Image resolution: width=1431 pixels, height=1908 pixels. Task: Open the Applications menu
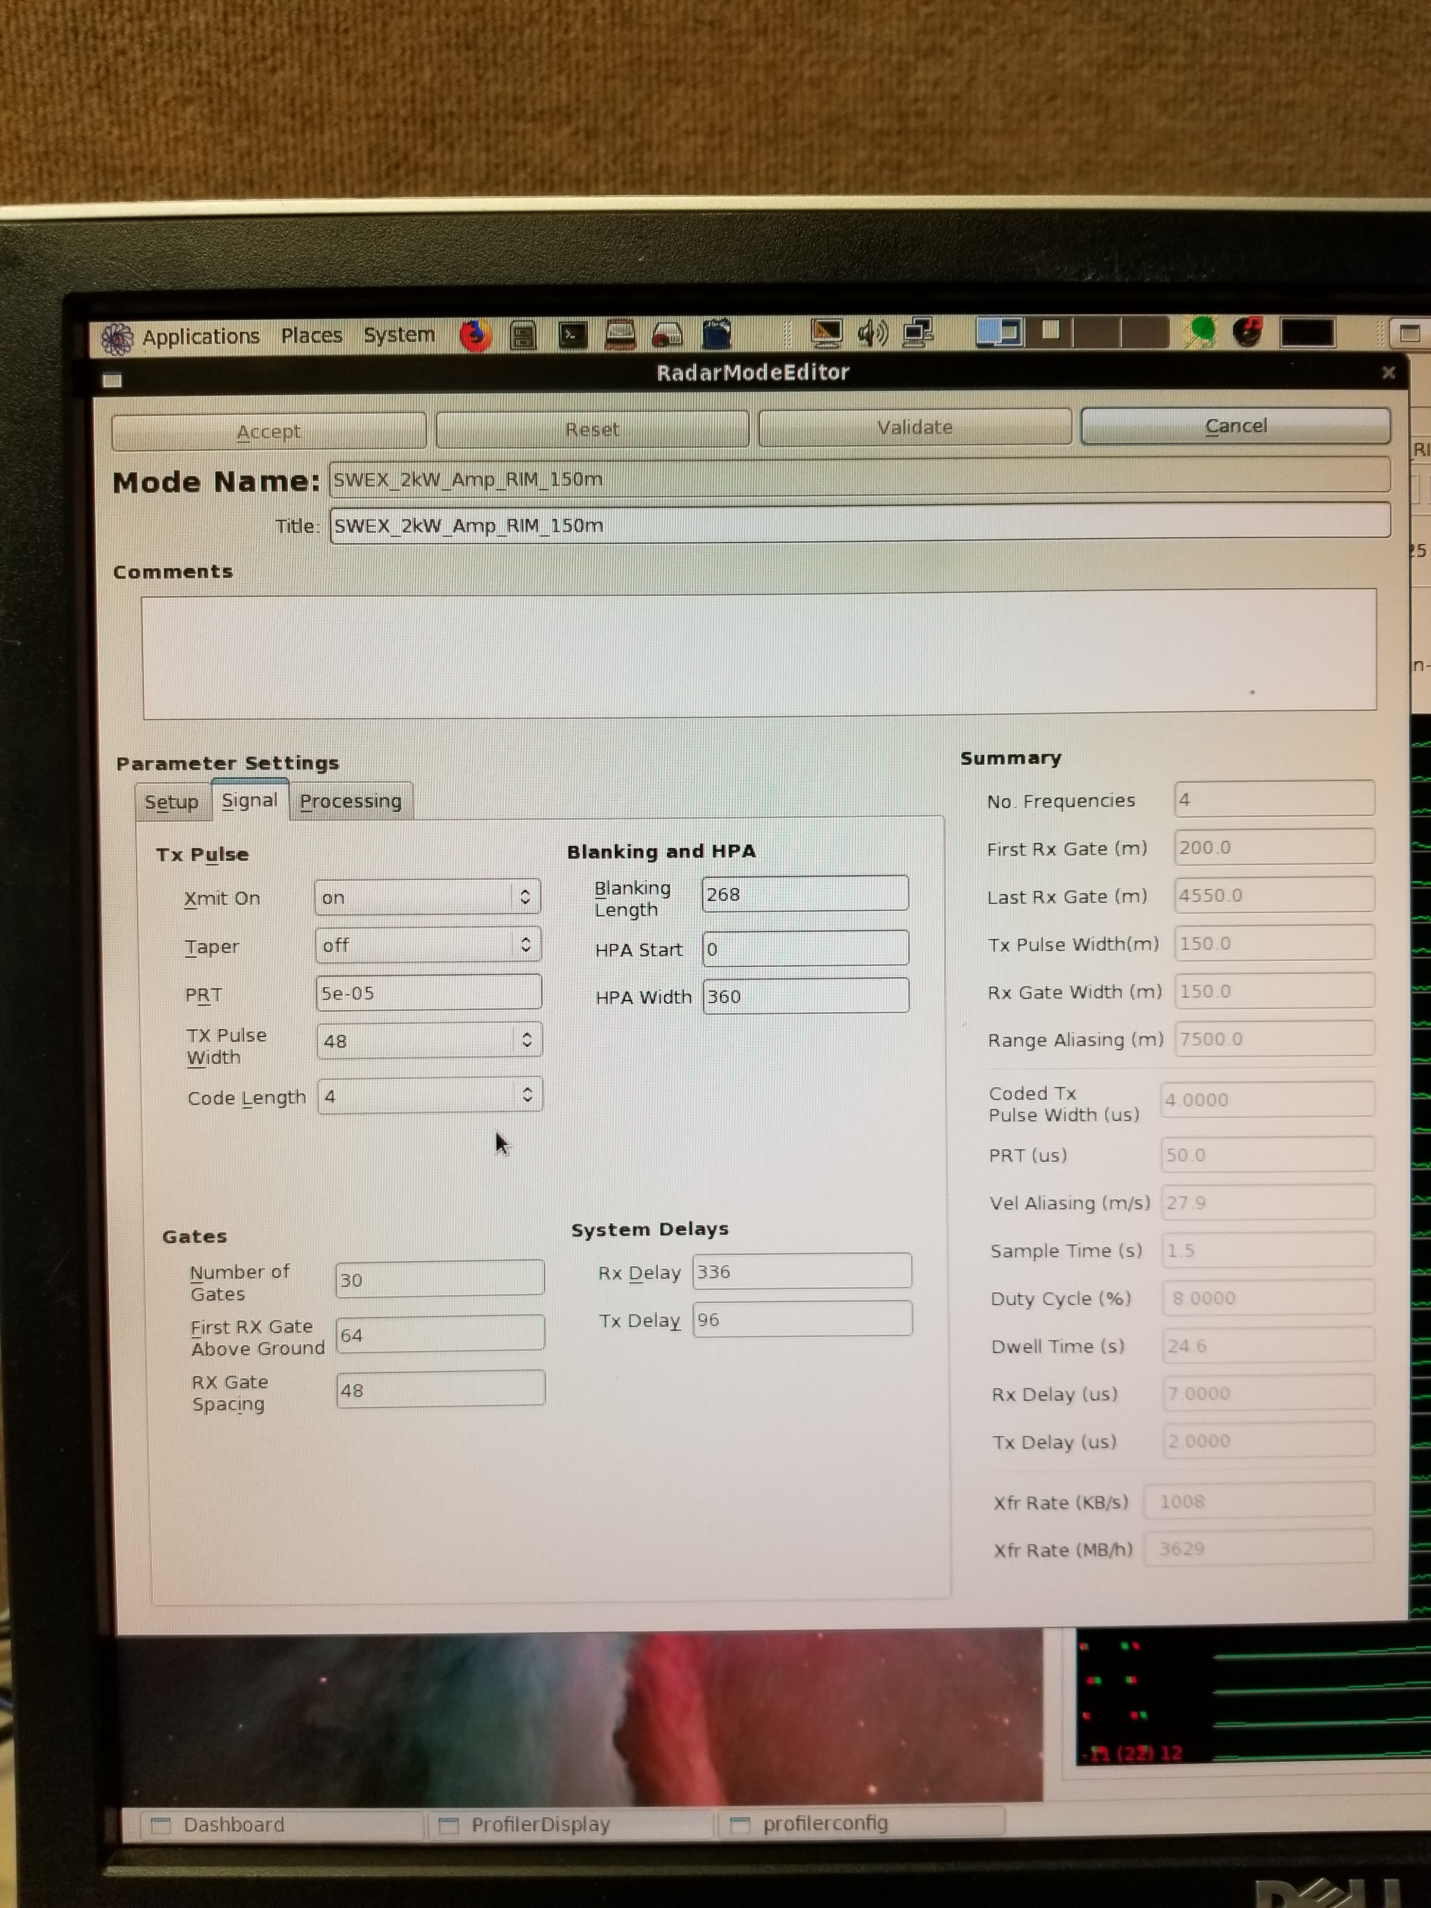pos(200,336)
